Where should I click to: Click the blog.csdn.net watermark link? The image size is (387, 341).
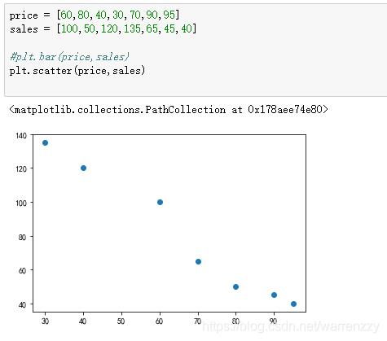point(291,326)
